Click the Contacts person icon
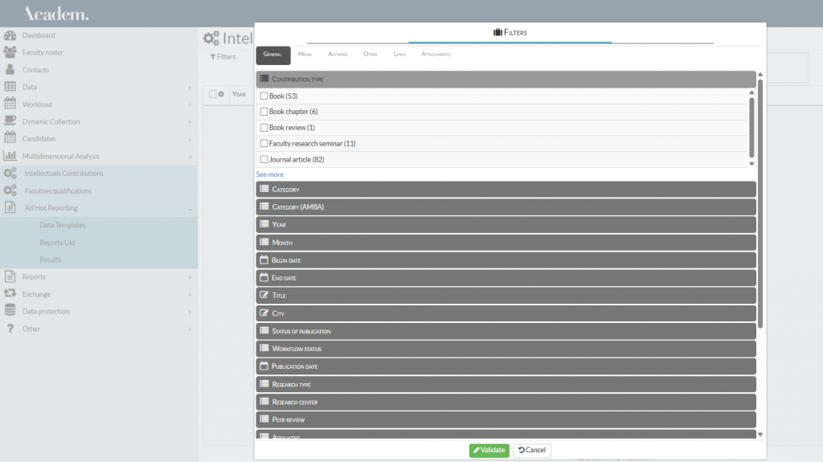The image size is (823, 462). [10, 70]
